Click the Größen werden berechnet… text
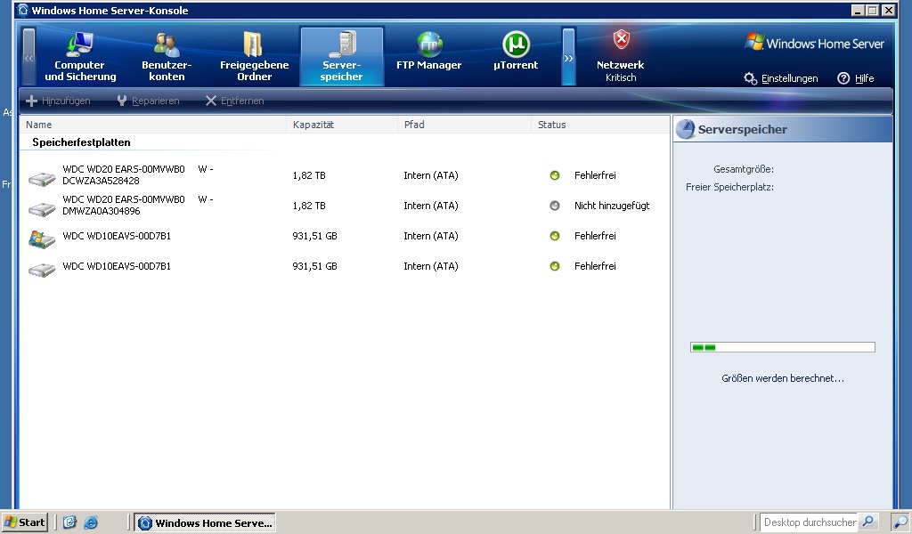The image size is (912, 534). coord(782,378)
